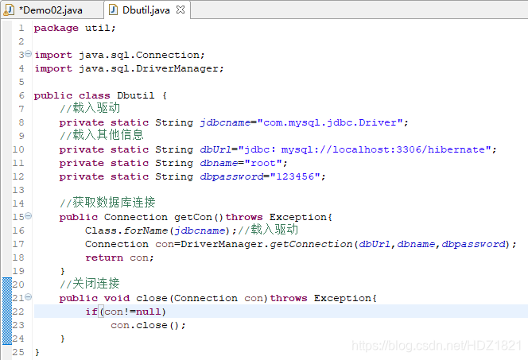The width and height of the screenshot is (528, 360).
Task: Click the Java file icon on Dbutil.java tab
Action: click(x=114, y=10)
